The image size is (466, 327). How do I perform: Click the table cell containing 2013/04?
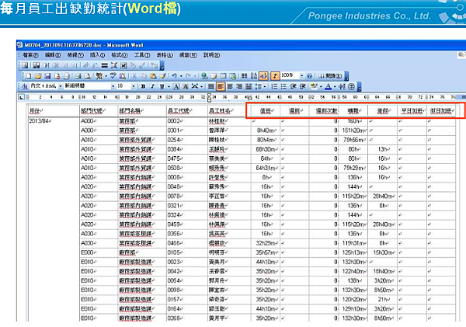pyautogui.click(x=39, y=121)
